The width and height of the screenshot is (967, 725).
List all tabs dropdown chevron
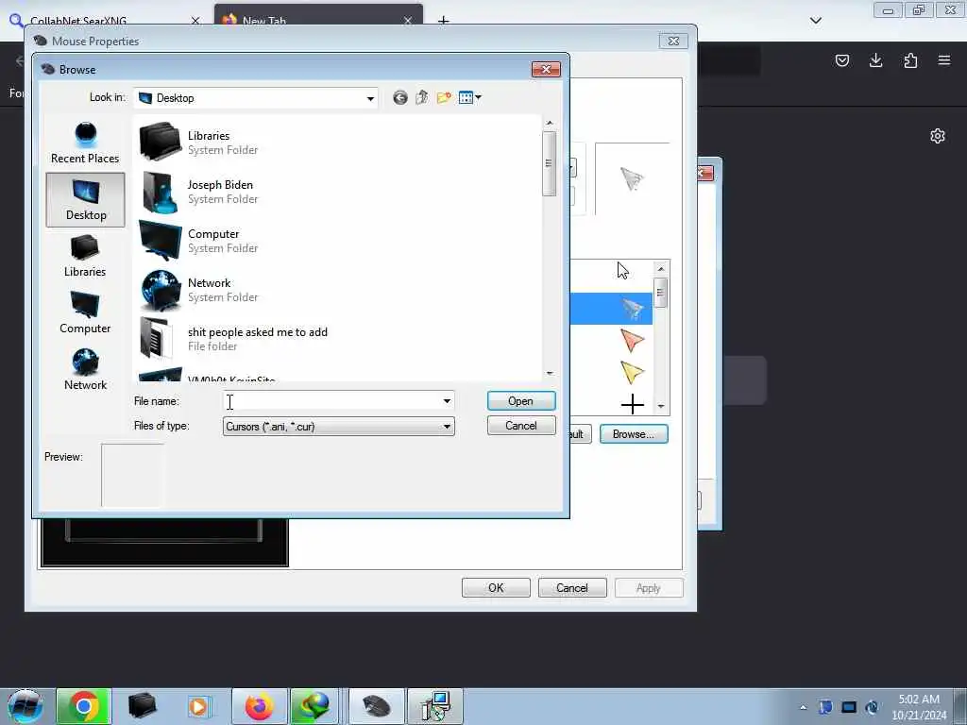(816, 21)
